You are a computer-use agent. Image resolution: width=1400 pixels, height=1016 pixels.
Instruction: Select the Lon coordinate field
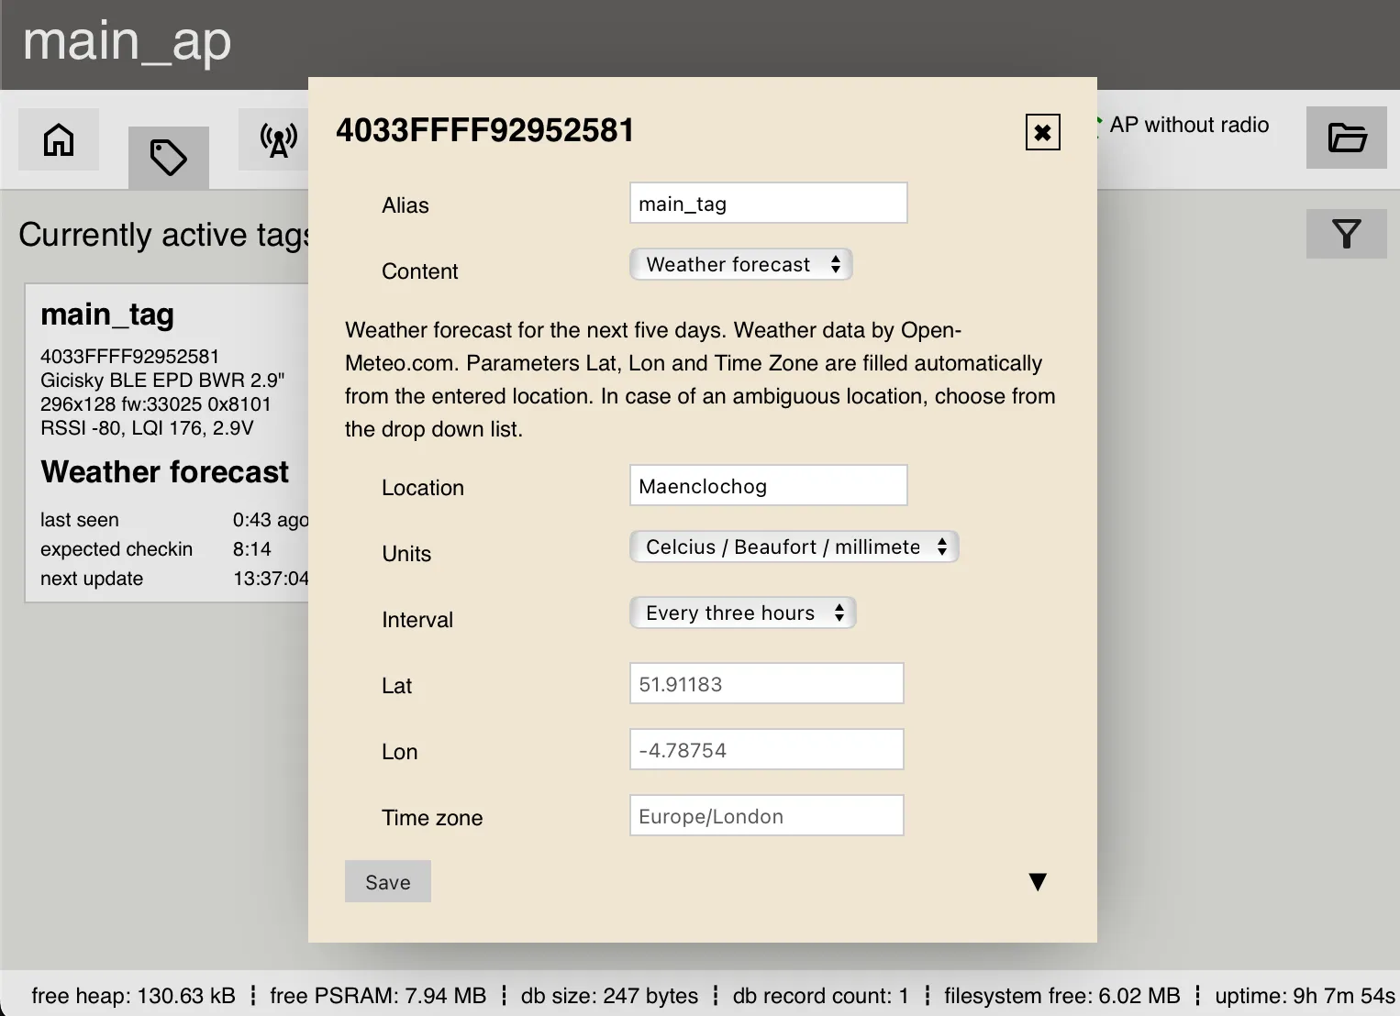click(766, 749)
